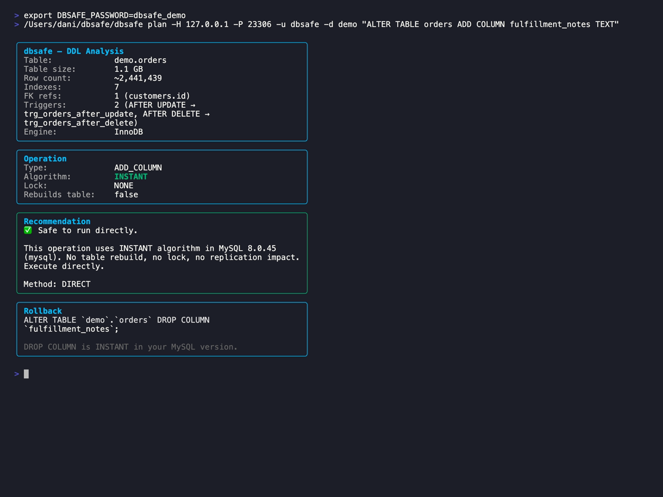This screenshot has width=663, height=497.
Task: Click the blinking cursor at the bottom prompt
Action: tap(25, 374)
